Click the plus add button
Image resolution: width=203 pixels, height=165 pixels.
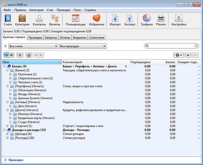[x=188, y=55]
